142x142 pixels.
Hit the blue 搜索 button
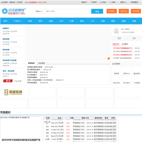click(97, 11)
